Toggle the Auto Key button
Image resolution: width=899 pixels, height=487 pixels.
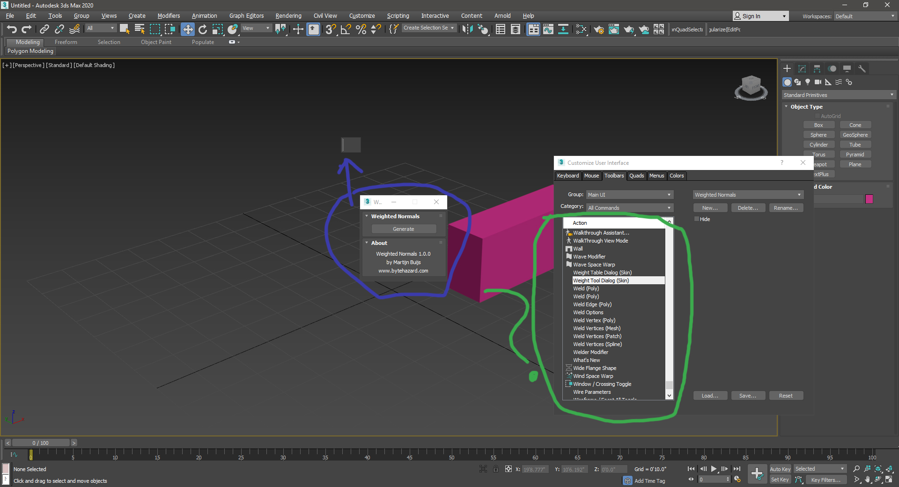click(x=780, y=469)
